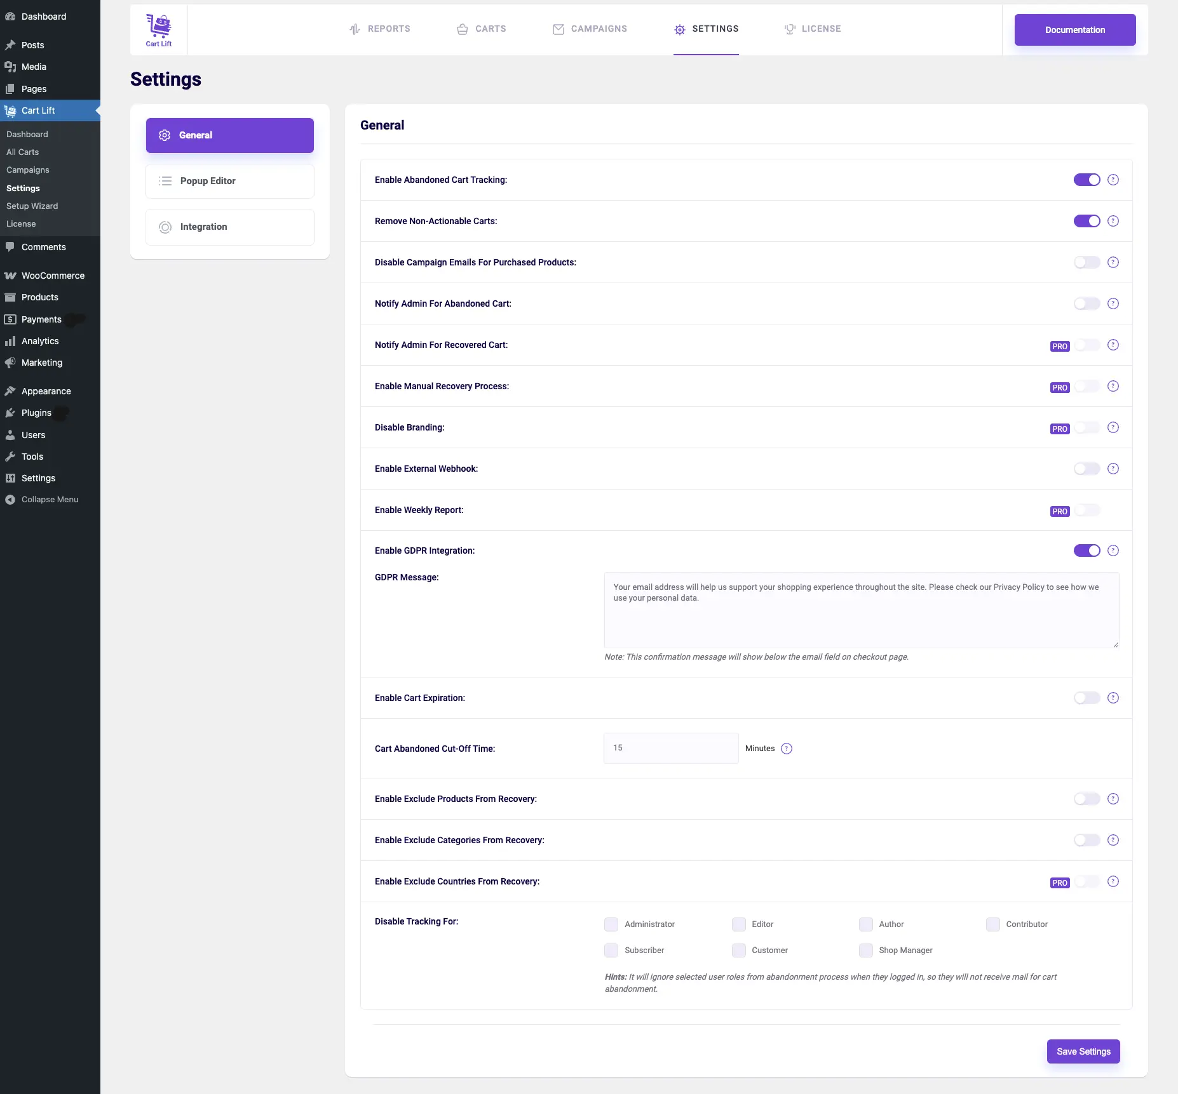Viewport: 1178px width, 1094px height.
Task: Click the help icon for Enable Cart Expiration
Action: [x=1113, y=698]
